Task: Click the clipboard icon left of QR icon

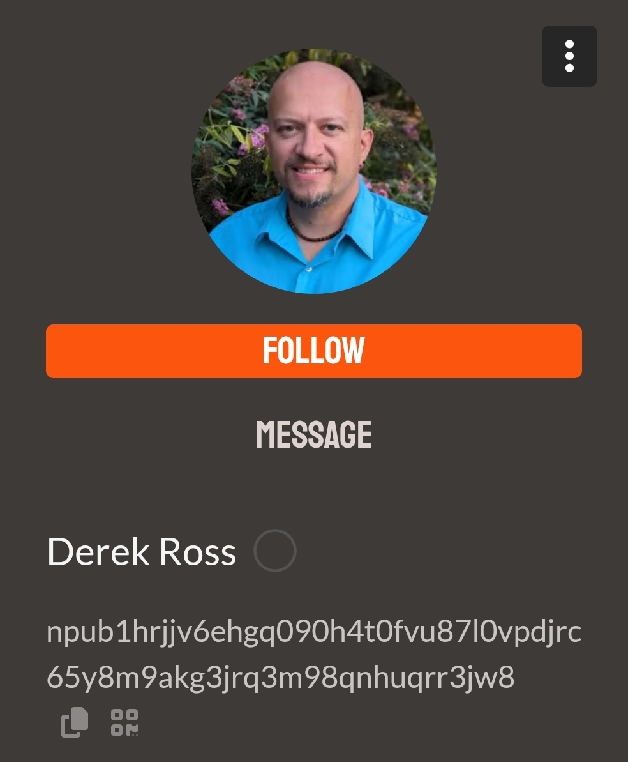Action: click(75, 722)
